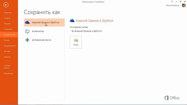Select Сохранить как in the sidebar
187x105 pixels.
pyautogui.click(x=9, y=35)
